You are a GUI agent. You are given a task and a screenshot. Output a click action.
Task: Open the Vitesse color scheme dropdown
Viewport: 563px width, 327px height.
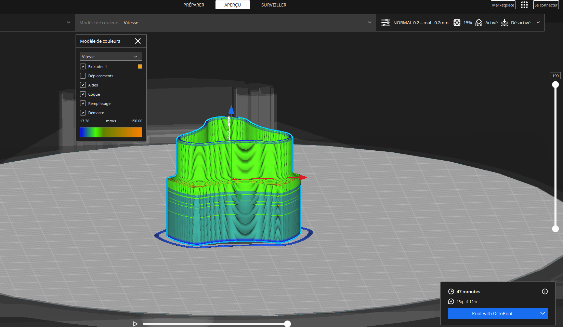(x=111, y=56)
